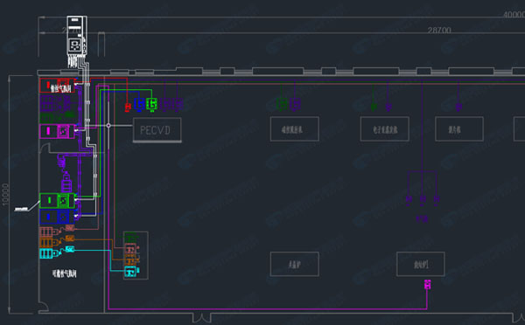Pick the bright green valve box above PECVD
525x325 pixels.
pos(151,104)
